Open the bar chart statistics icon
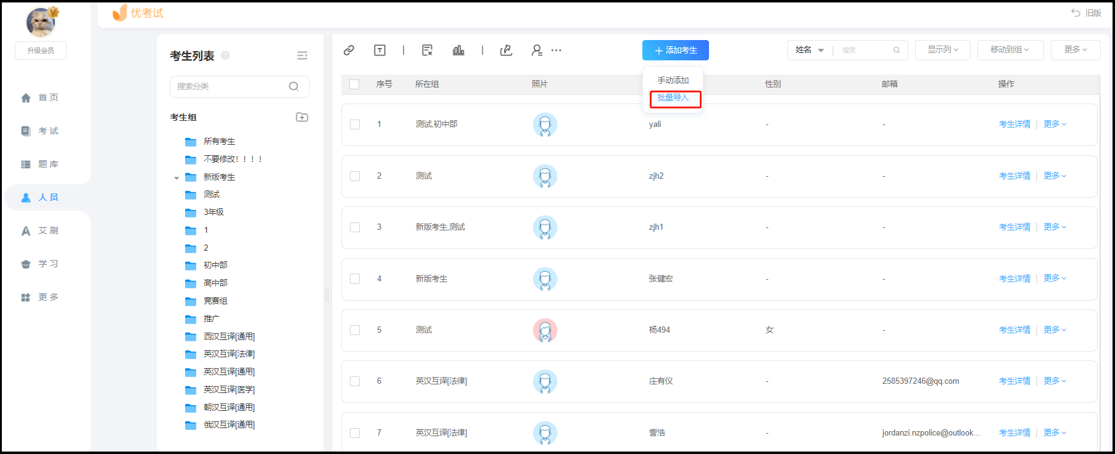1115x454 pixels. (x=458, y=51)
